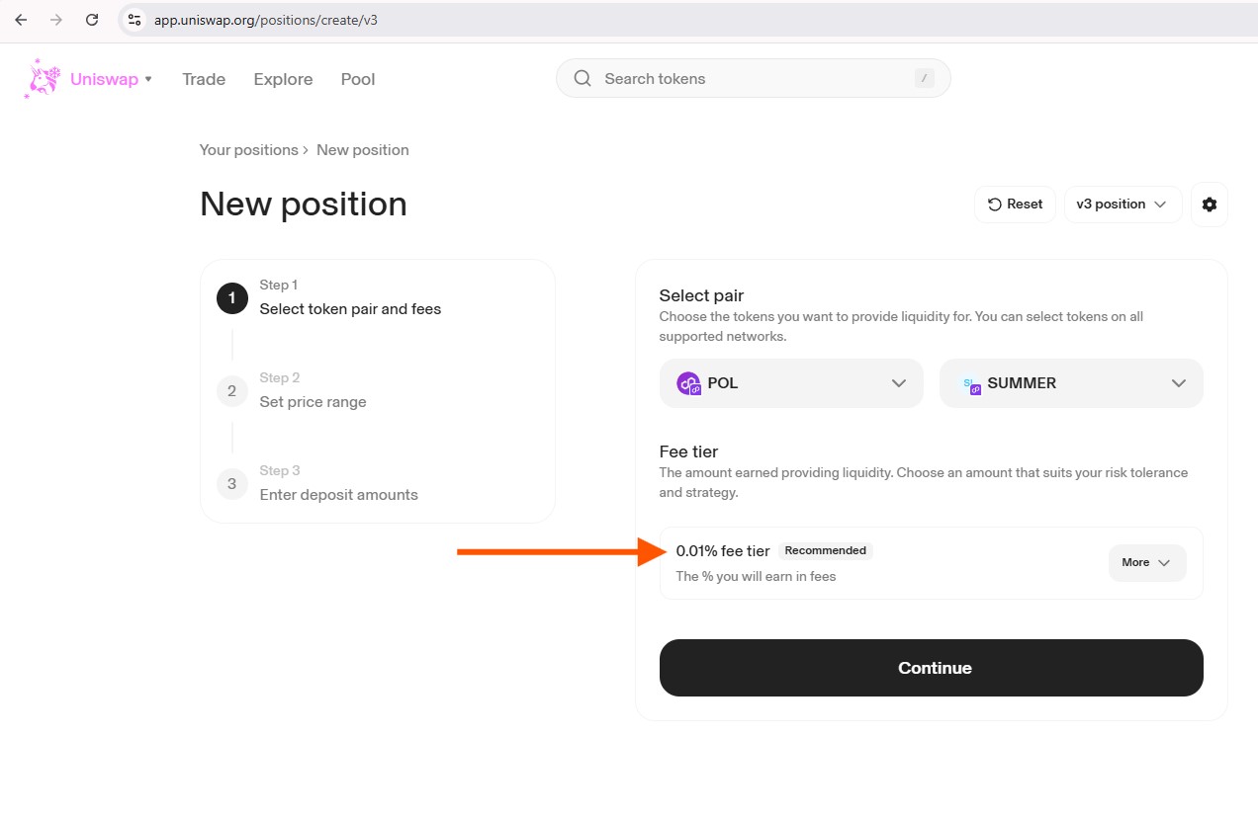Click the Reset button
Image resolution: width=1258 pixels, height=820 pixels.
coord(1015,205)
